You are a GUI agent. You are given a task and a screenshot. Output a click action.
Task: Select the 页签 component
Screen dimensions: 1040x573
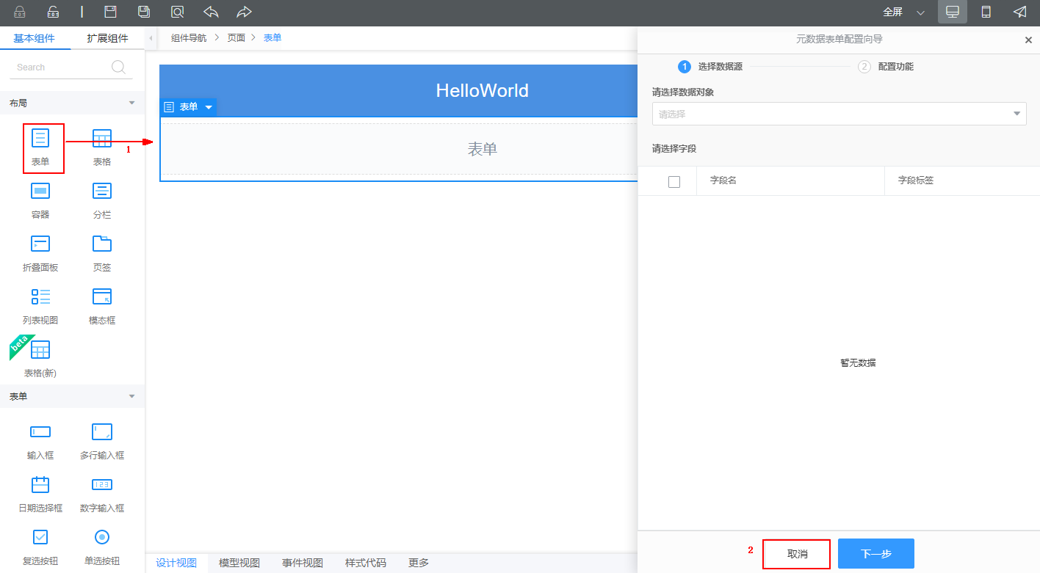(x=102, y=253)
